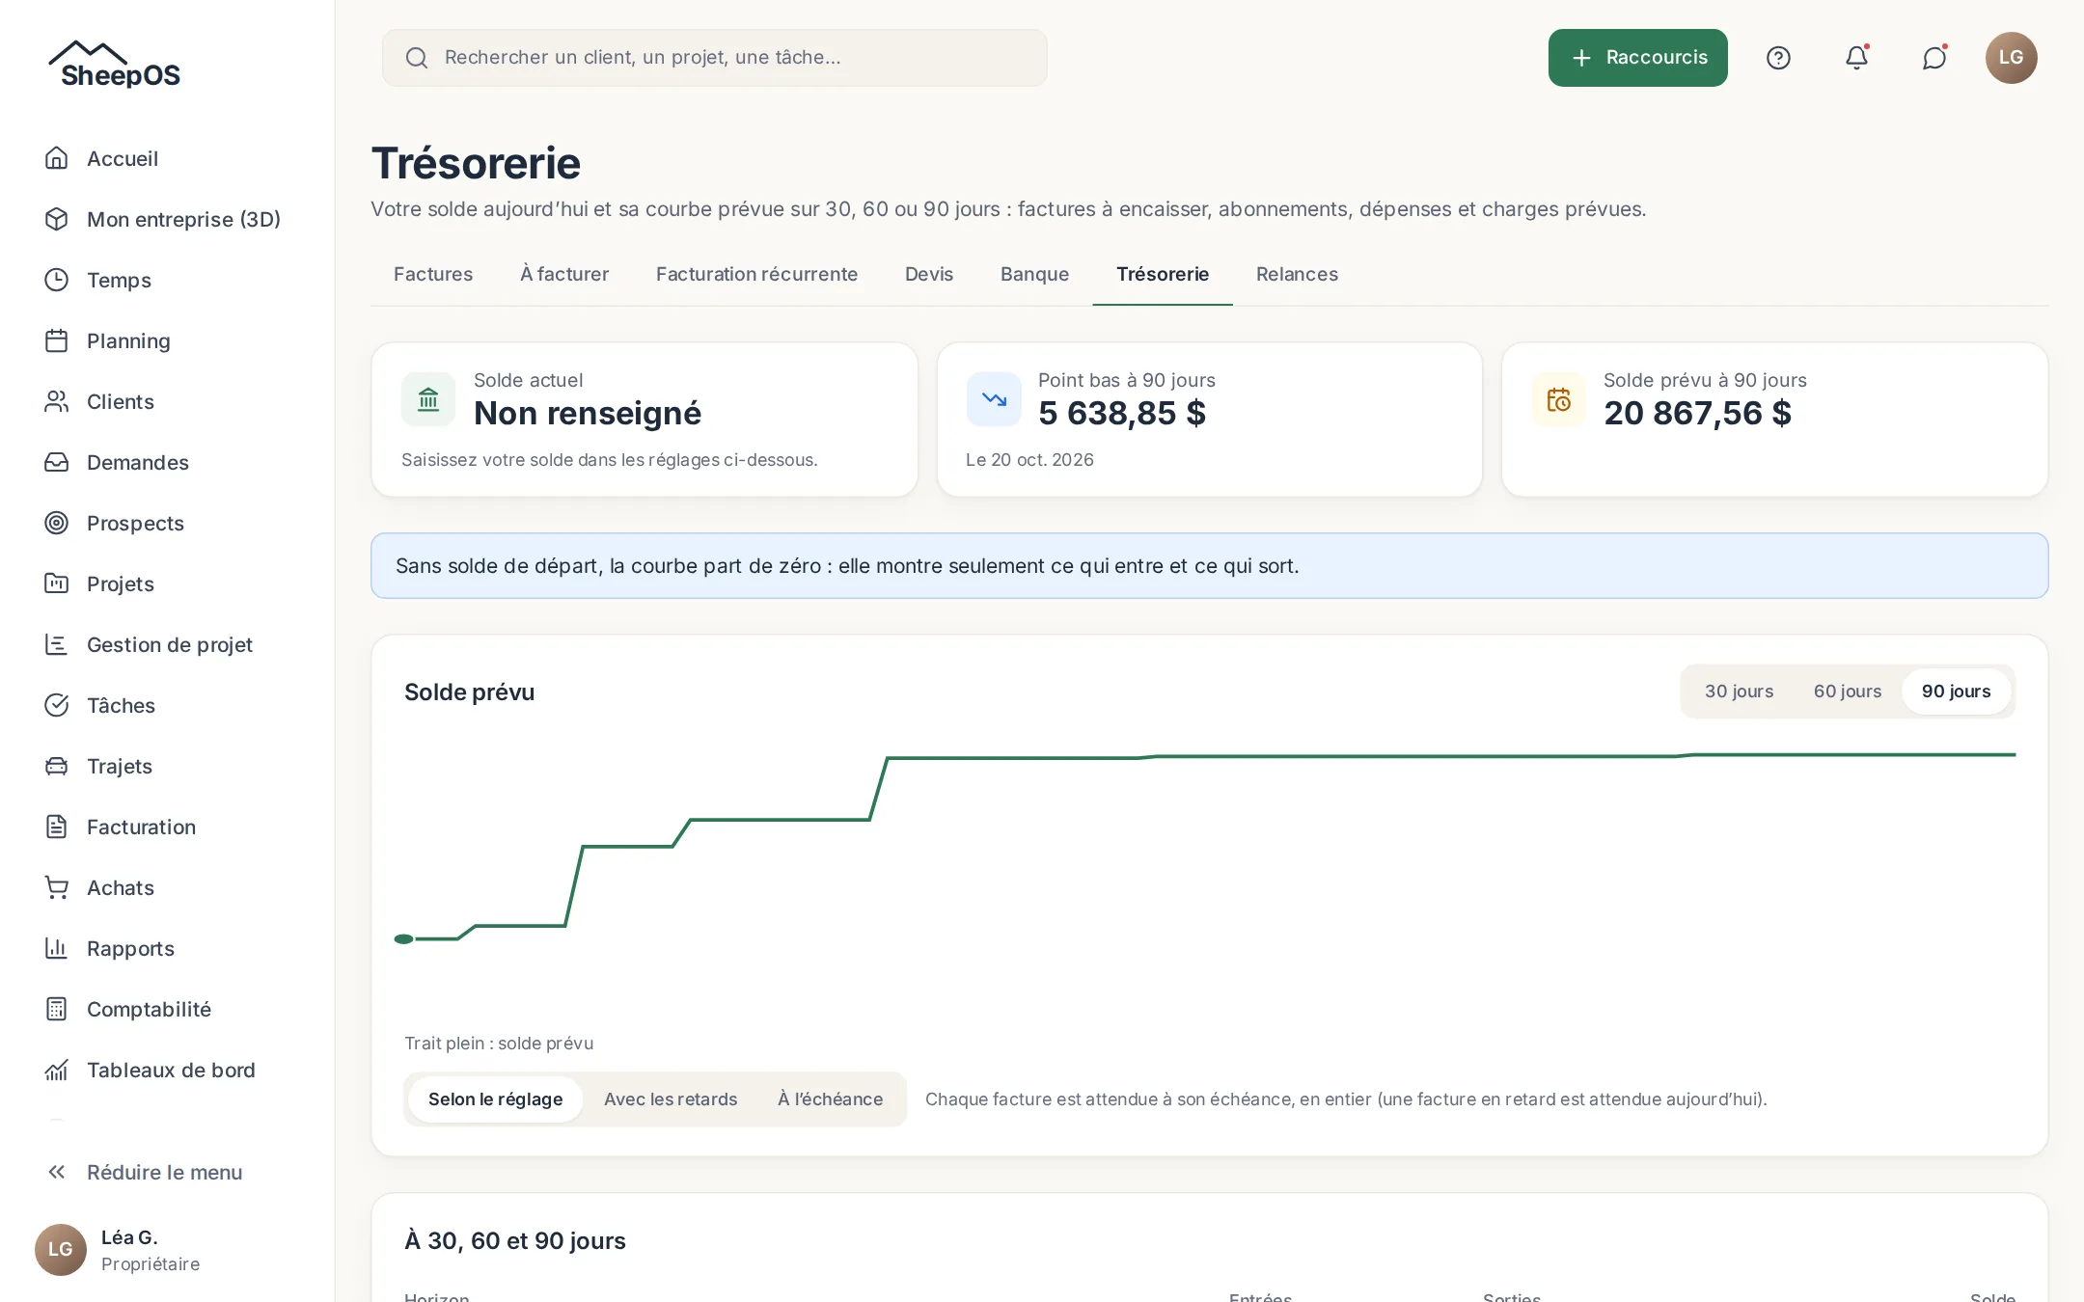Image resolution: width=2084 pixels, height=1302 pixels.
Task: Open the LG avatar menu top right
Action: tap(2011, 58)
